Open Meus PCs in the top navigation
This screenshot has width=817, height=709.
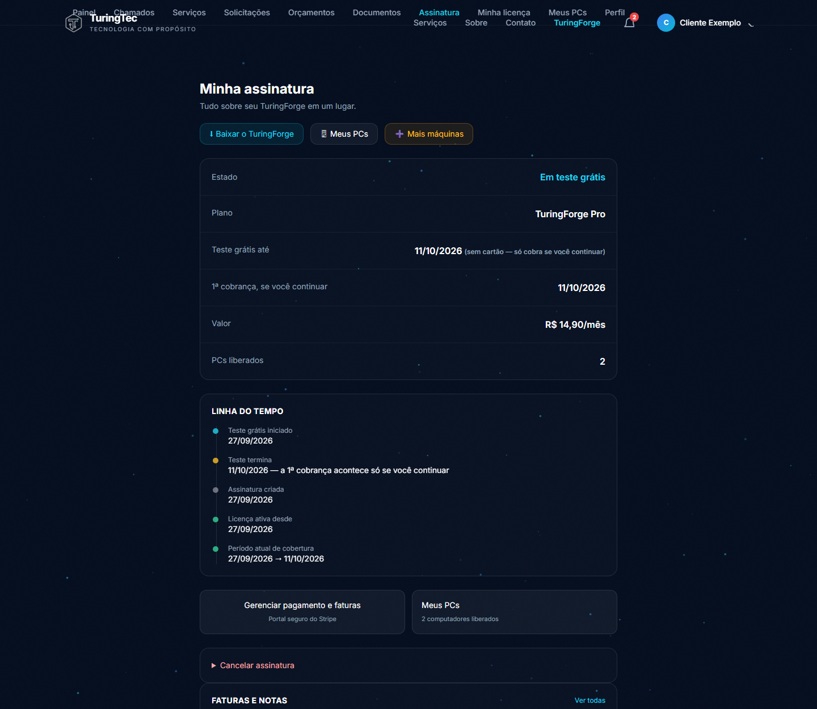coord(567,12)
